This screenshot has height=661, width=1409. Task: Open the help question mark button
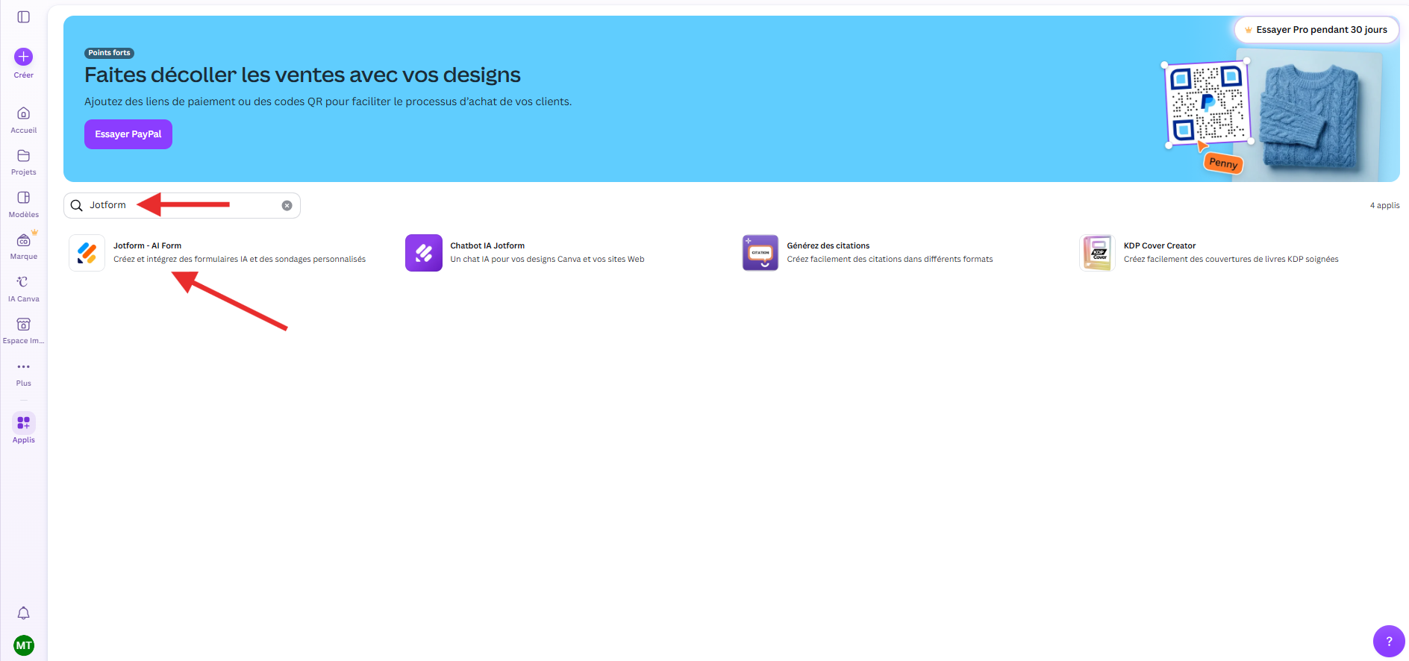click(1389, 641)
